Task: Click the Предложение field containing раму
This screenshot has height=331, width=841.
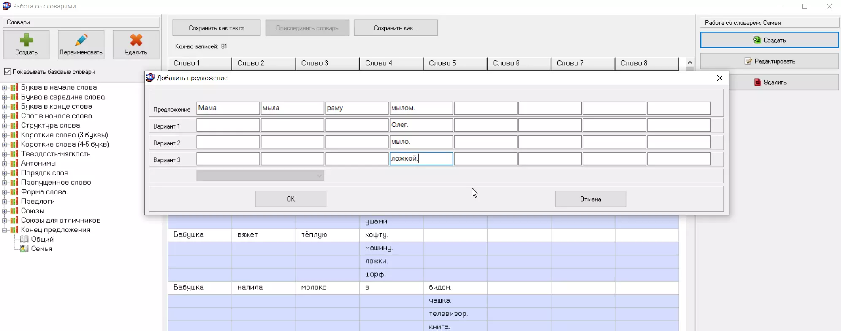Action: [x=357, y=108]
